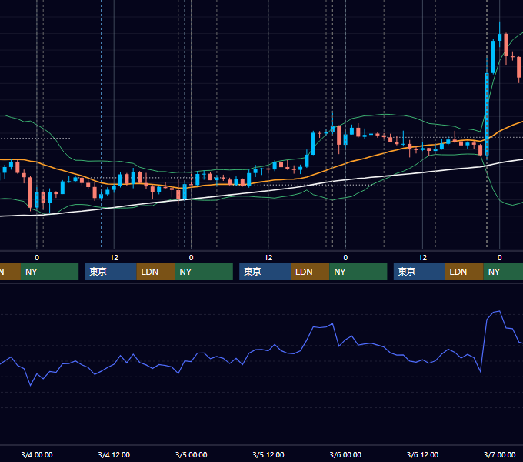This screenshot has width=523, height=462.
Task: Select the 東京 session block on 3/5
Action: click(265, 272)
